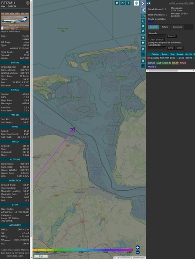Click the Squawk value 2330 in info panel
Screen dimensions: 195x259
pyautogui.click(x=26, y=55)
